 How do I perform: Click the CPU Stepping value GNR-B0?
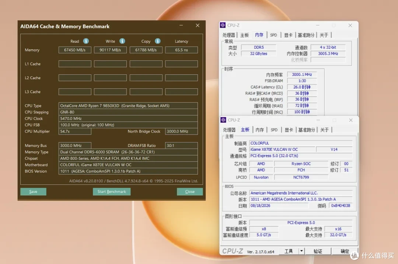[128, 112]
